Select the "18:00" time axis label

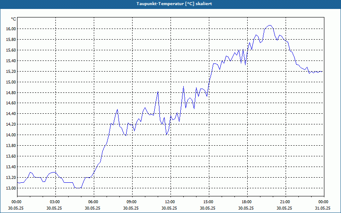(246, 202)
